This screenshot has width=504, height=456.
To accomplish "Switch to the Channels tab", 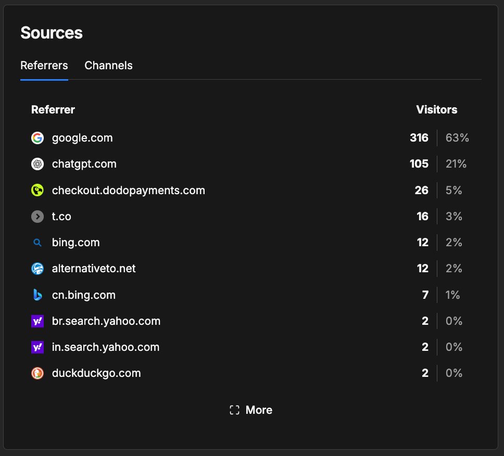I will click(x=108, y=66).
